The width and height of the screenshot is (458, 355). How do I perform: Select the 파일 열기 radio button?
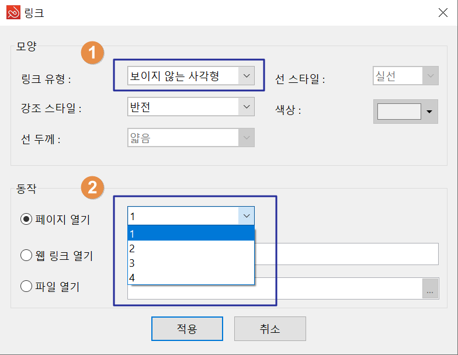tap(26, 286)
